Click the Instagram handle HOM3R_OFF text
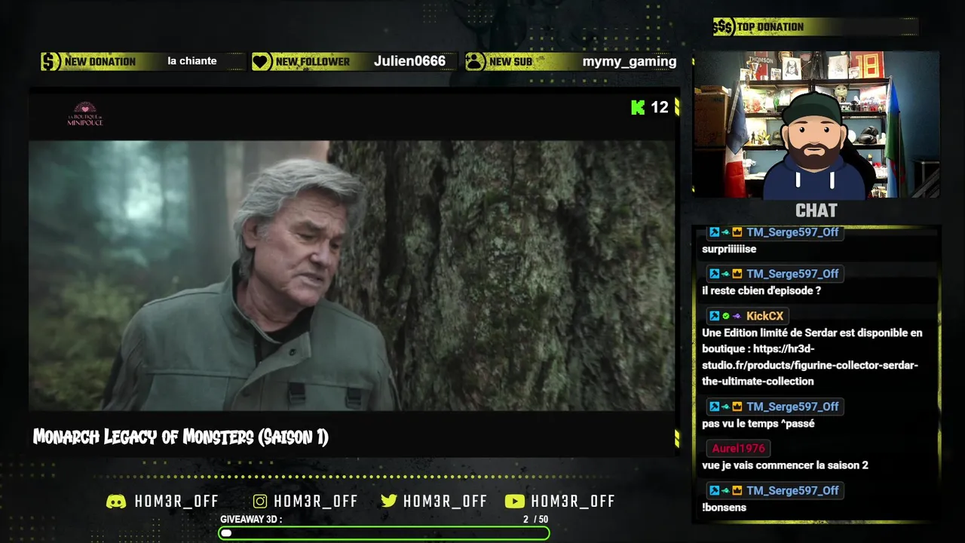Image resolution: width=965 pixels, height=543 pixels. tap(316, 502)
